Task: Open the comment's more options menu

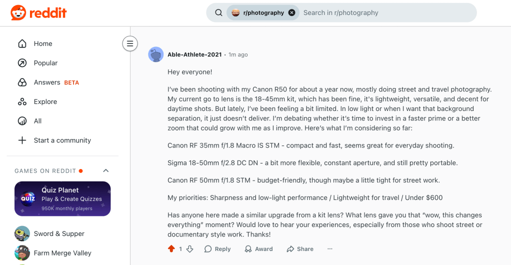Action: click(329, 249)
